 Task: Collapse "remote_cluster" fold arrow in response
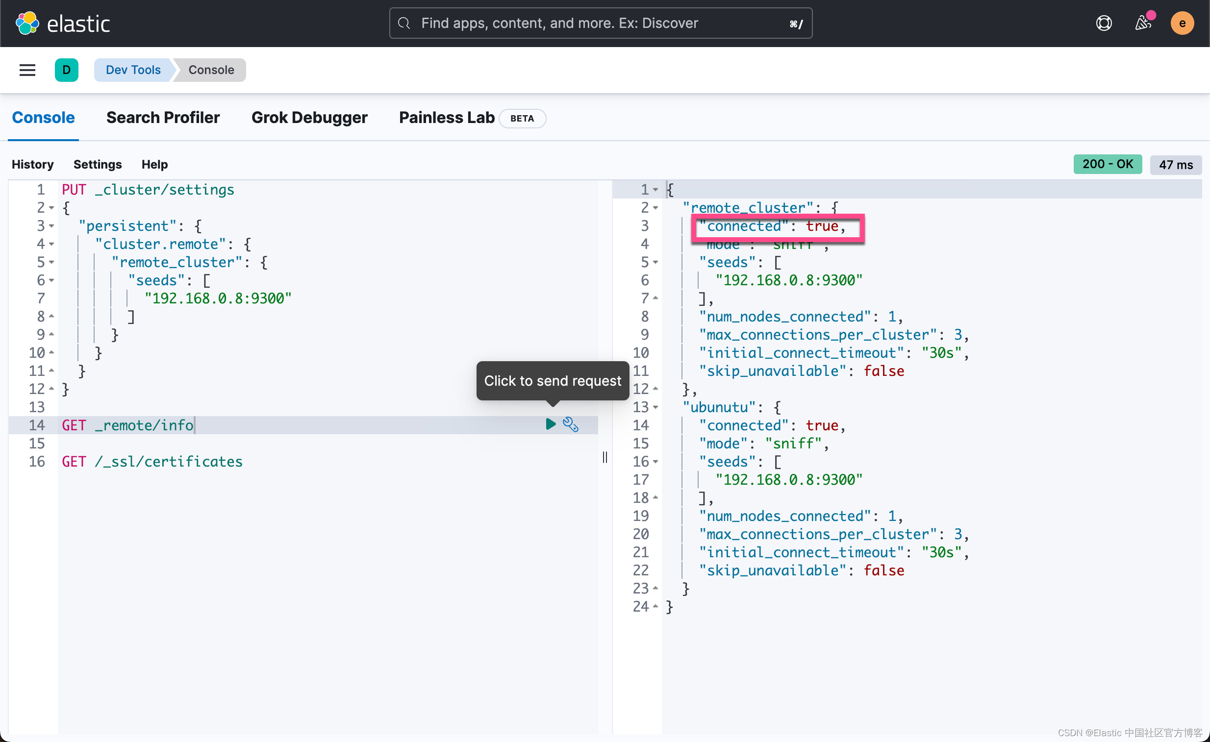(655, 208)
